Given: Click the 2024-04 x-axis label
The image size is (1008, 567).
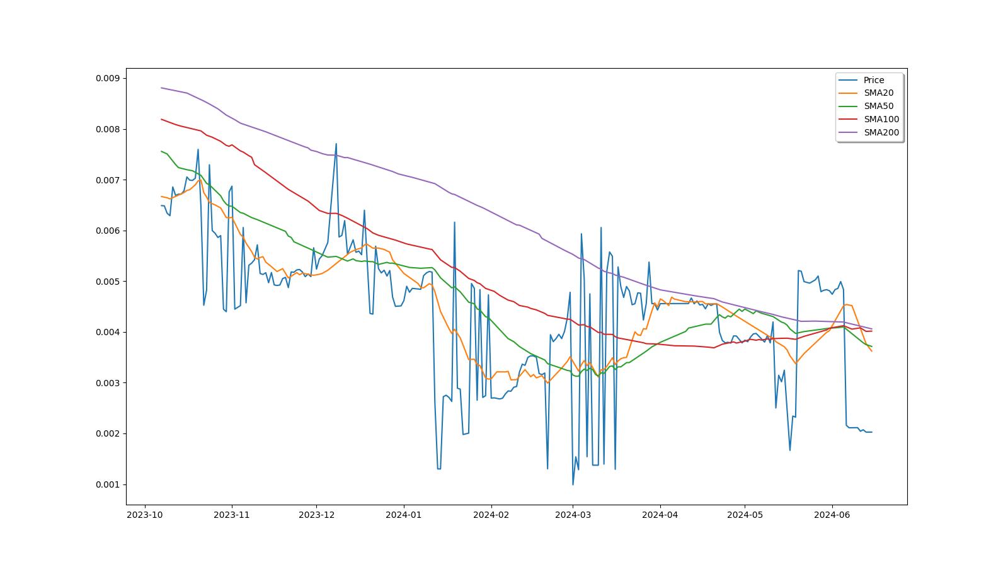Looking at the screenshot, I should click(660, 515).
